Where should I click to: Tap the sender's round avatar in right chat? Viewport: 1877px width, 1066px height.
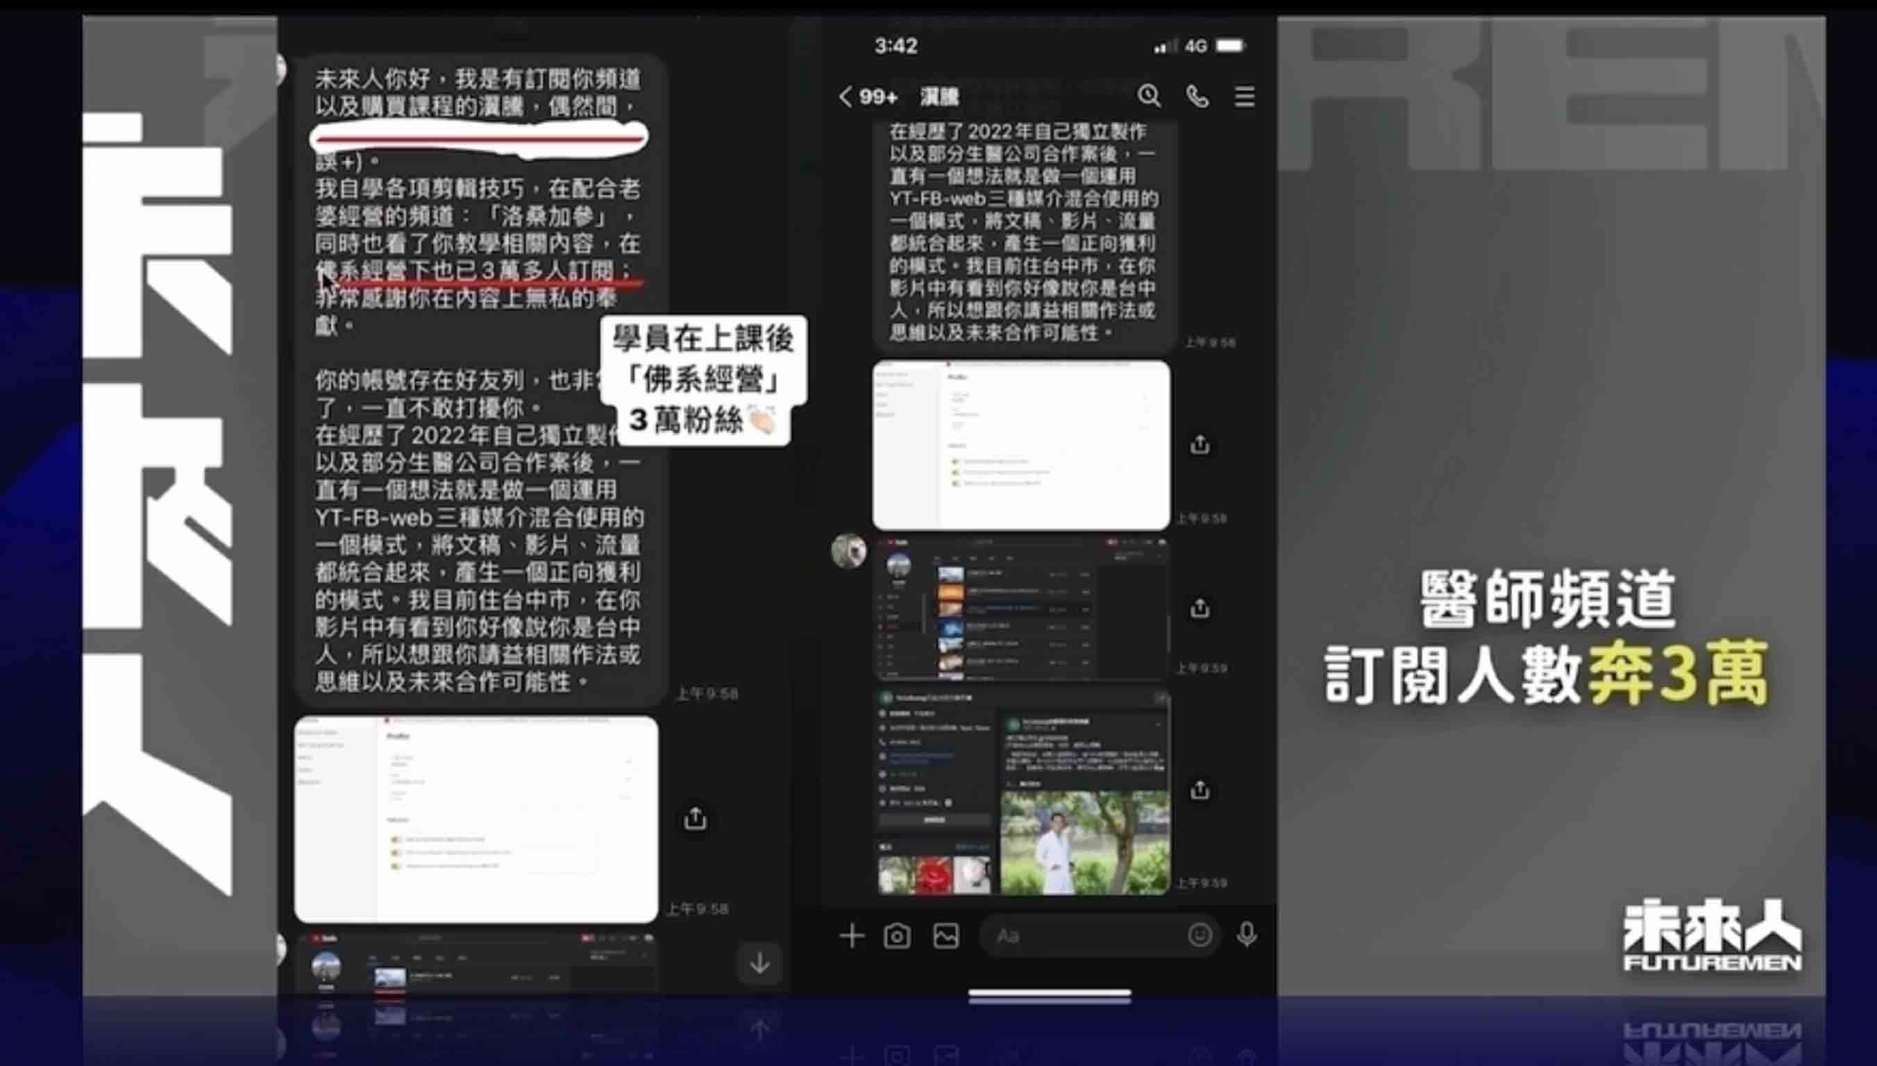click(x=848, y=550)
